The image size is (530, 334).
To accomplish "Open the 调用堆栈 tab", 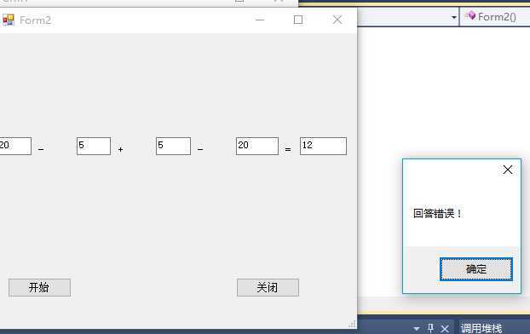I will pyautogui.click(x=481, y=328).
